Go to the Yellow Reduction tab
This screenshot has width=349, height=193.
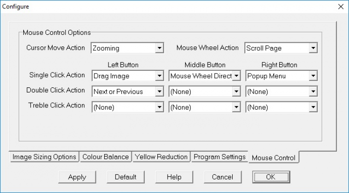click(x=161, y=157)
